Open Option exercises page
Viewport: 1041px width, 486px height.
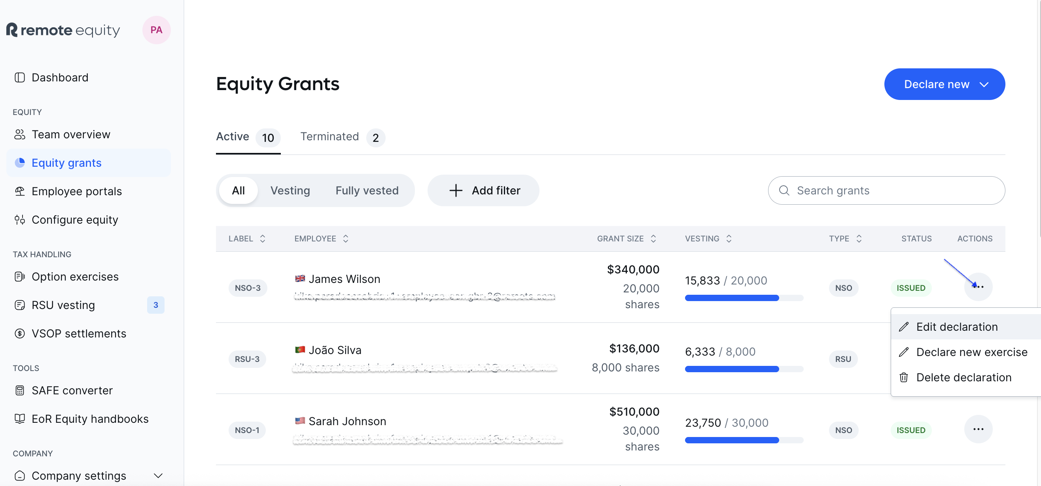(x=89, y=277)
